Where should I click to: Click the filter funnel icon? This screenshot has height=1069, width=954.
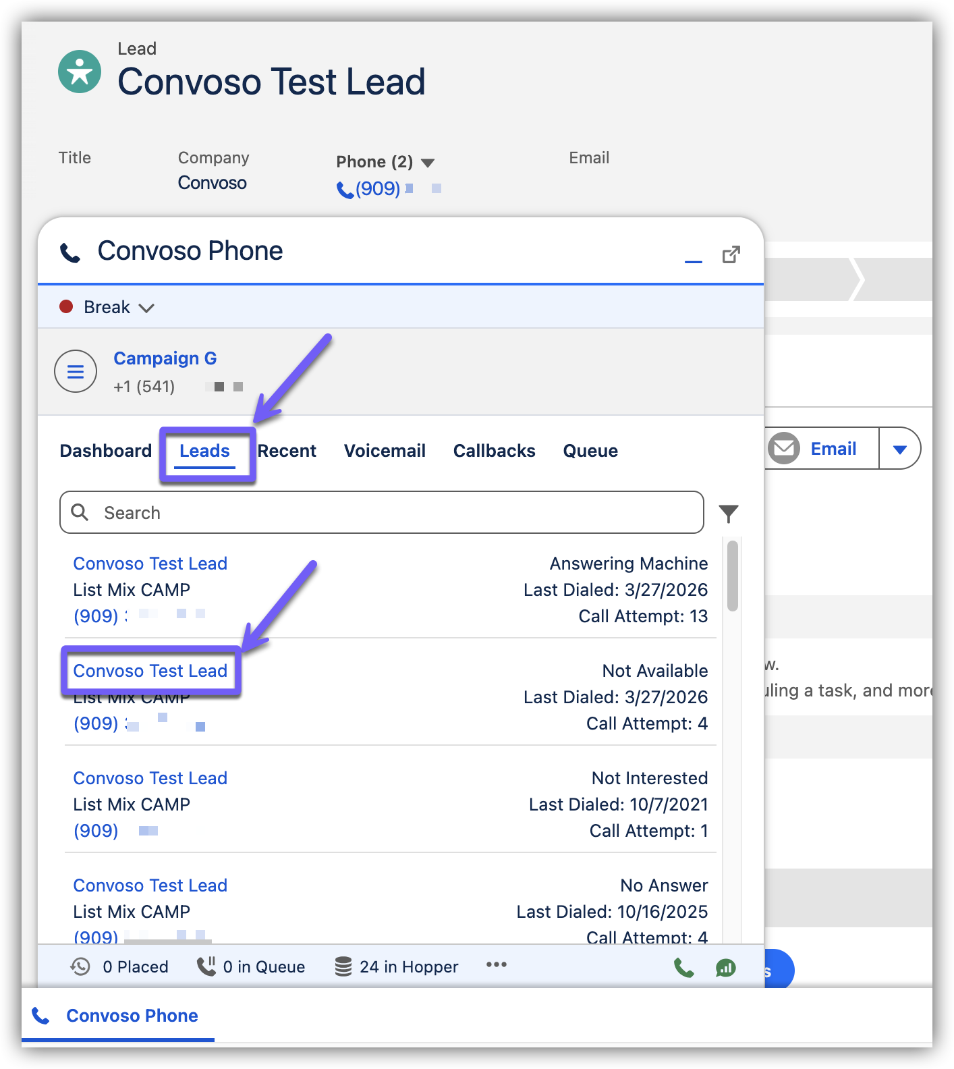[728, 514]
